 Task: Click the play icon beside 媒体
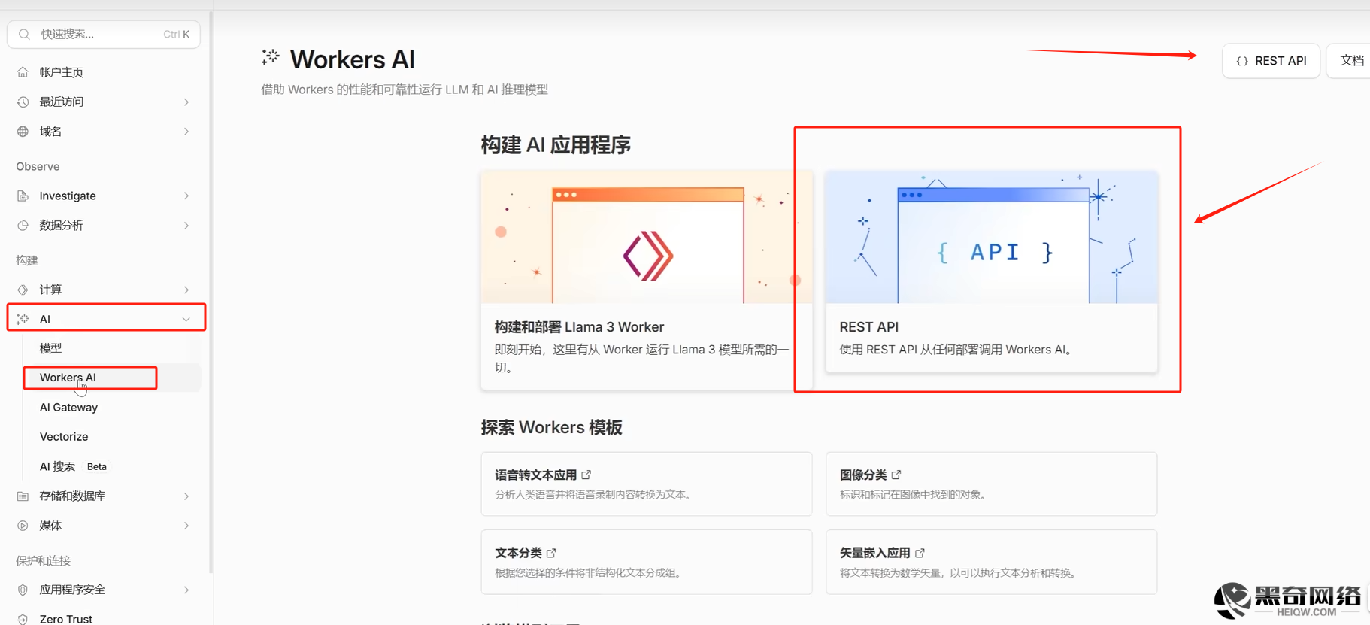coord(23,526)
